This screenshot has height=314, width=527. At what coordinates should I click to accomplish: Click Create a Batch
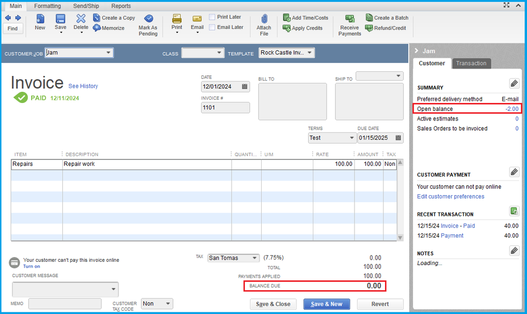387,18
